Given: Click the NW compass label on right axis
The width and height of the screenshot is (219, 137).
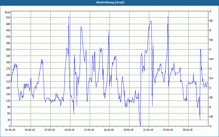Looking at the screenshot, I should (x=211, y=59).
